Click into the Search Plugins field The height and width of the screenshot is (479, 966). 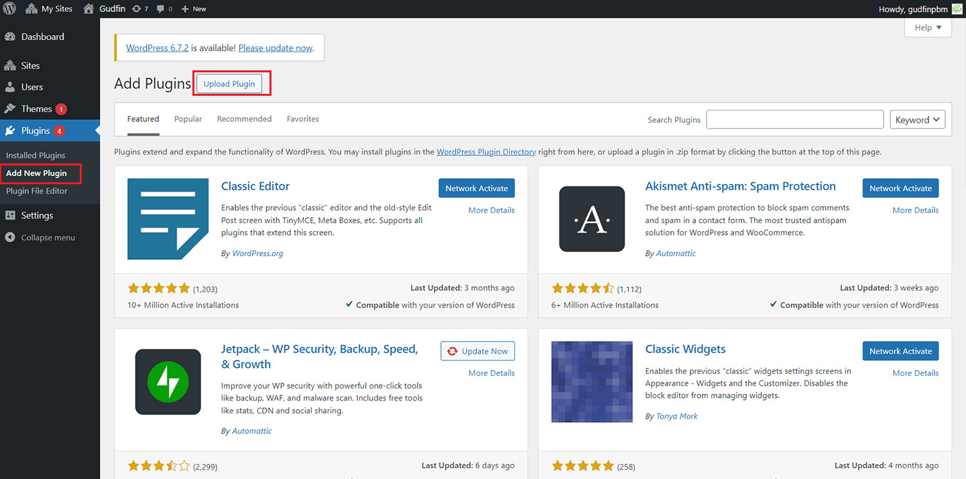click(794, 120)
